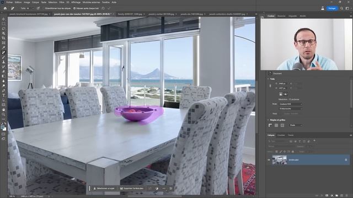The height and width of the screenshot is (198, 353).
Task: Select the Lasso tool
Action: click(3, 29)
